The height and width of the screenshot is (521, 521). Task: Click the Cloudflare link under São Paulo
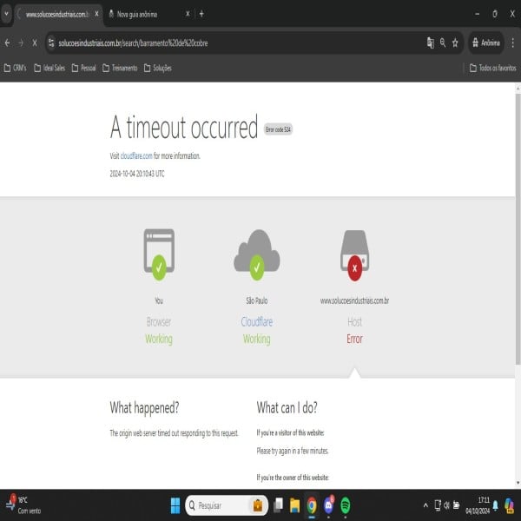coord(257,321)
